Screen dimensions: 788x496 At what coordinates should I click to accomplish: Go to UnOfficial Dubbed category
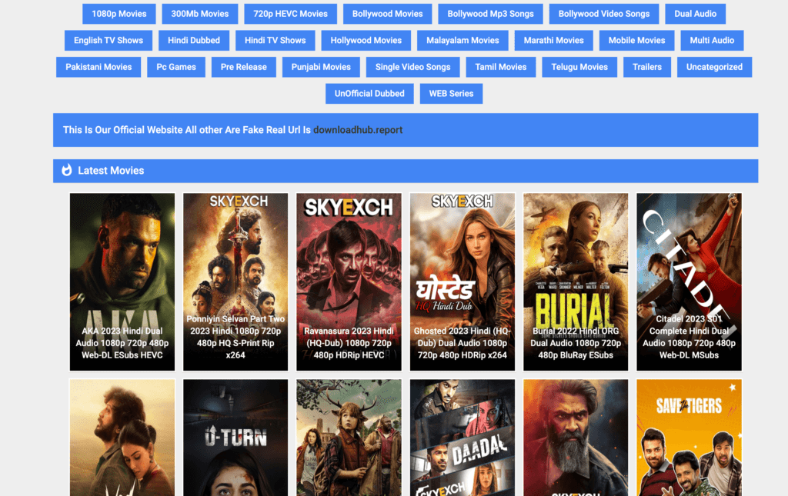coord(370,94)
